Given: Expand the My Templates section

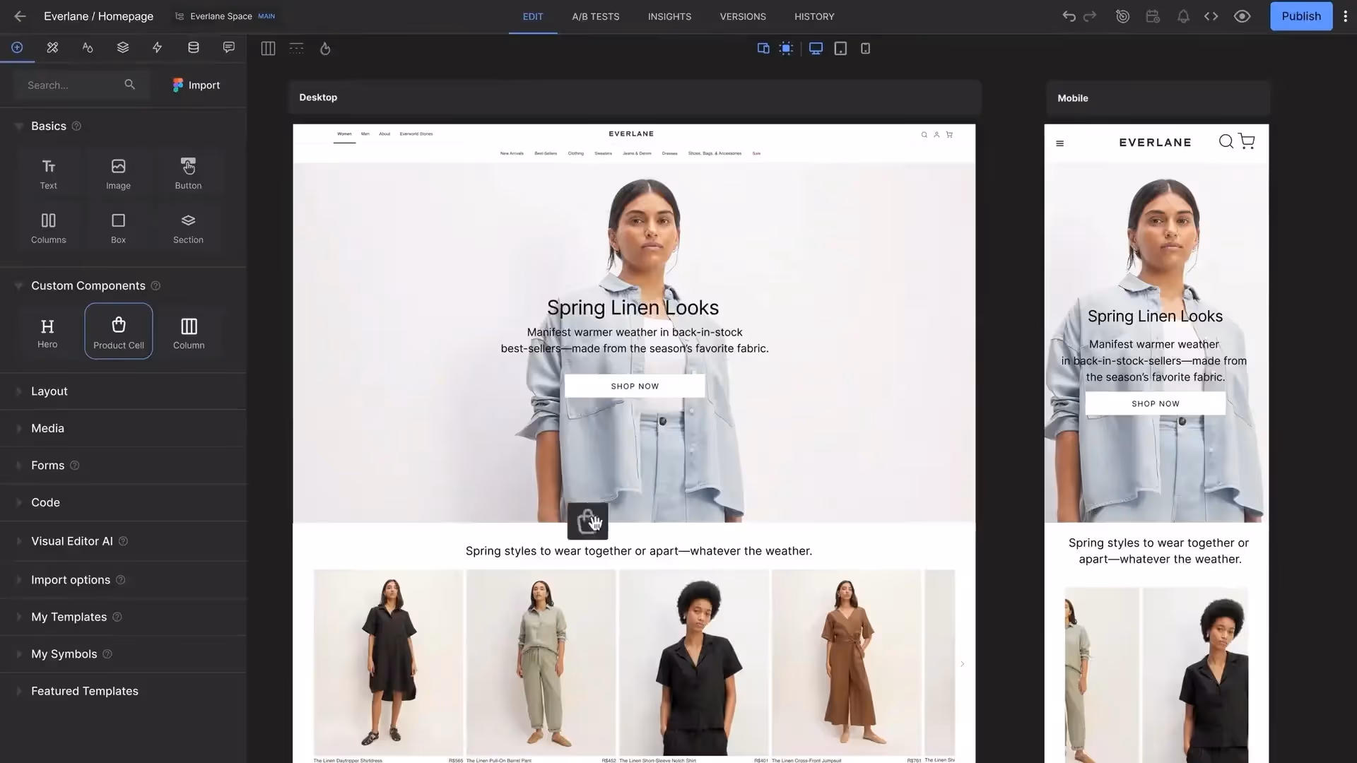Looking at the screenshot, I should [x=69, y=617].
